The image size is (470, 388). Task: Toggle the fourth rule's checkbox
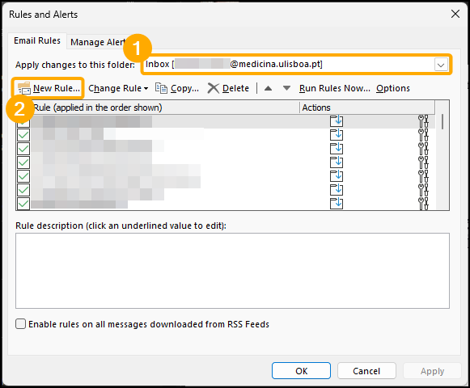coord(23,162)
